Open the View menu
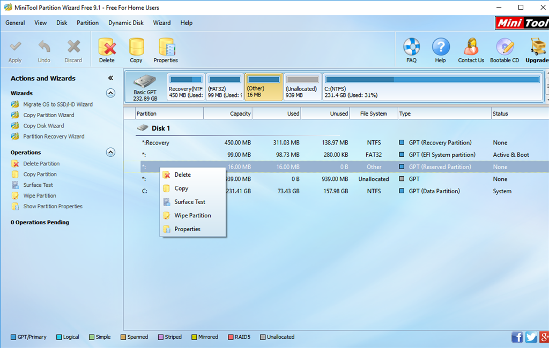 coord(40,22)
